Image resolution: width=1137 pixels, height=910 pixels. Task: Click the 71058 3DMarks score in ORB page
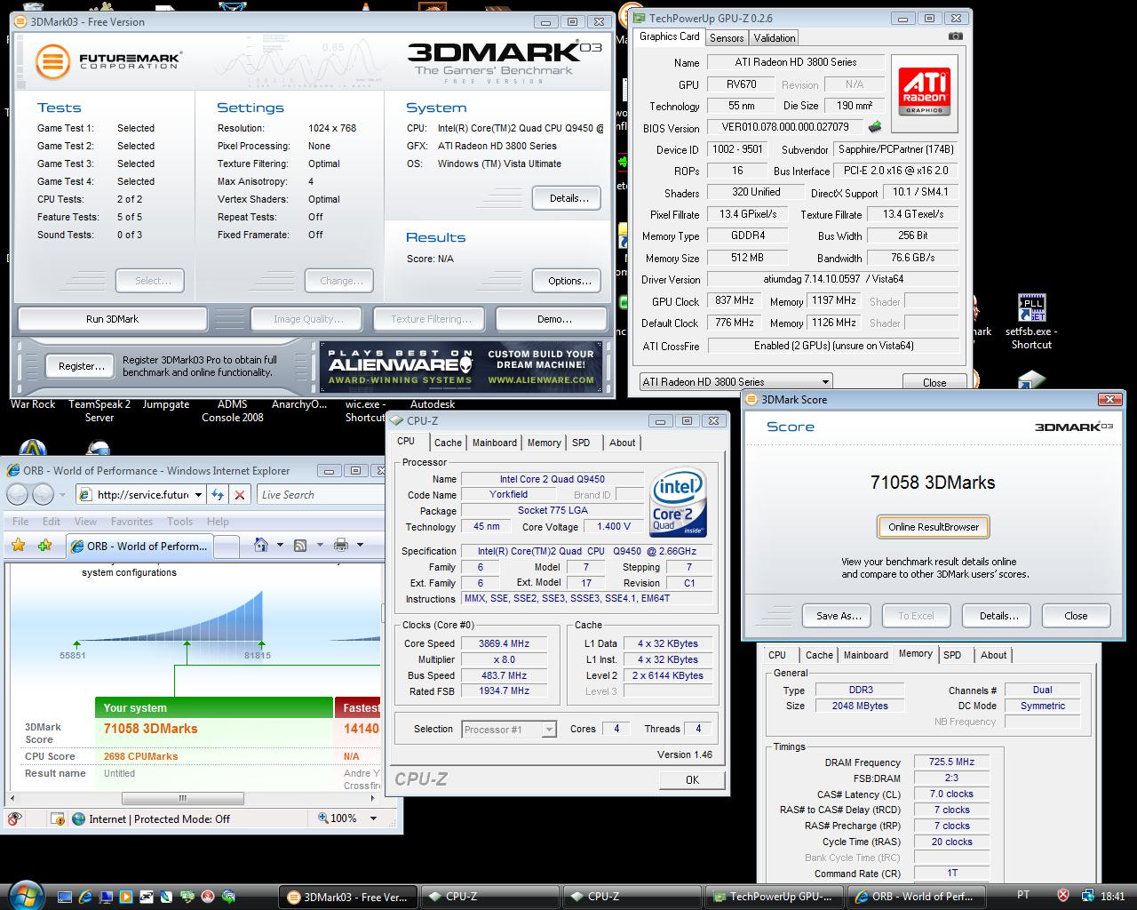151,729
